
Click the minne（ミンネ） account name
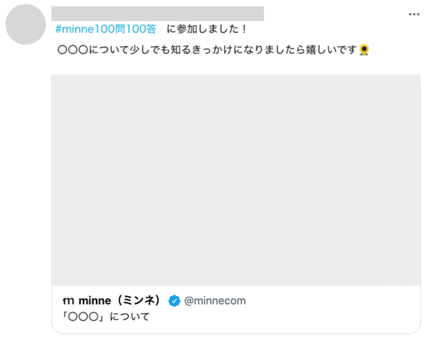click(119, 301)
